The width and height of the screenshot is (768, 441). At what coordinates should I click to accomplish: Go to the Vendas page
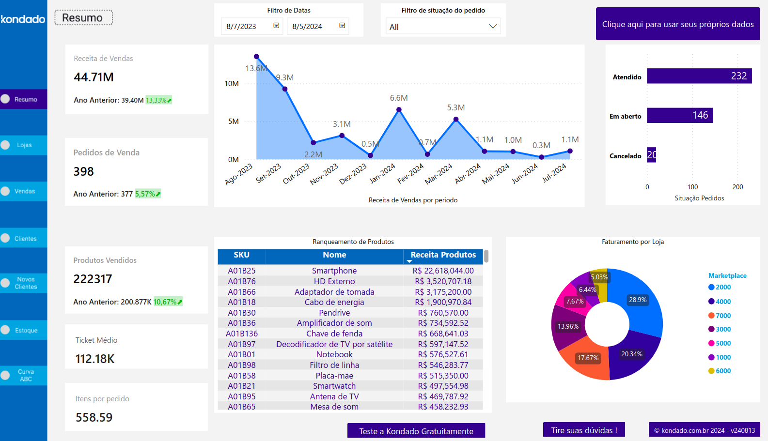24,191
